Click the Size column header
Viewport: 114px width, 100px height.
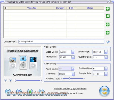pos(71,8)
